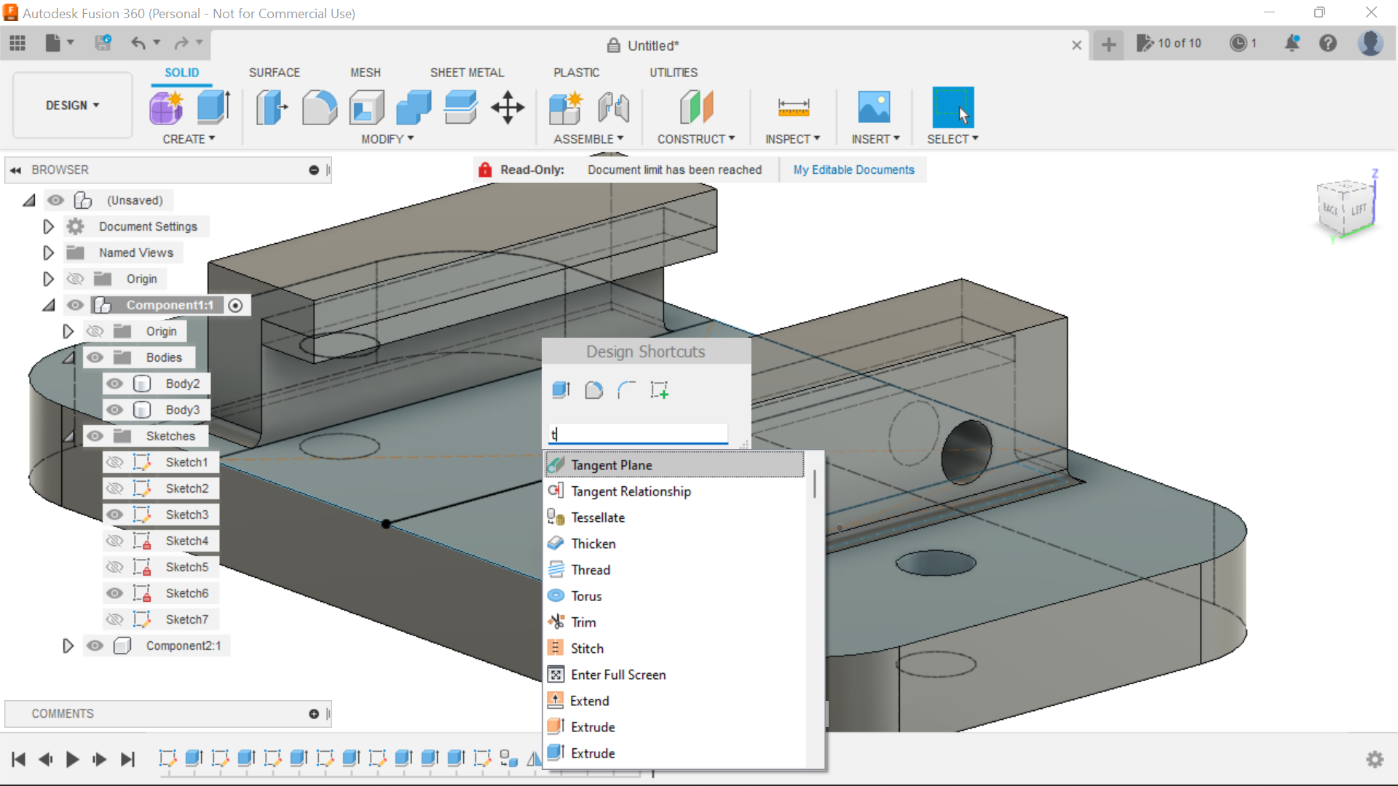This screenshot has width=1398, height=786.
Task: Show hidden Sketch1 via eye icon
Action: pos(114,462)
